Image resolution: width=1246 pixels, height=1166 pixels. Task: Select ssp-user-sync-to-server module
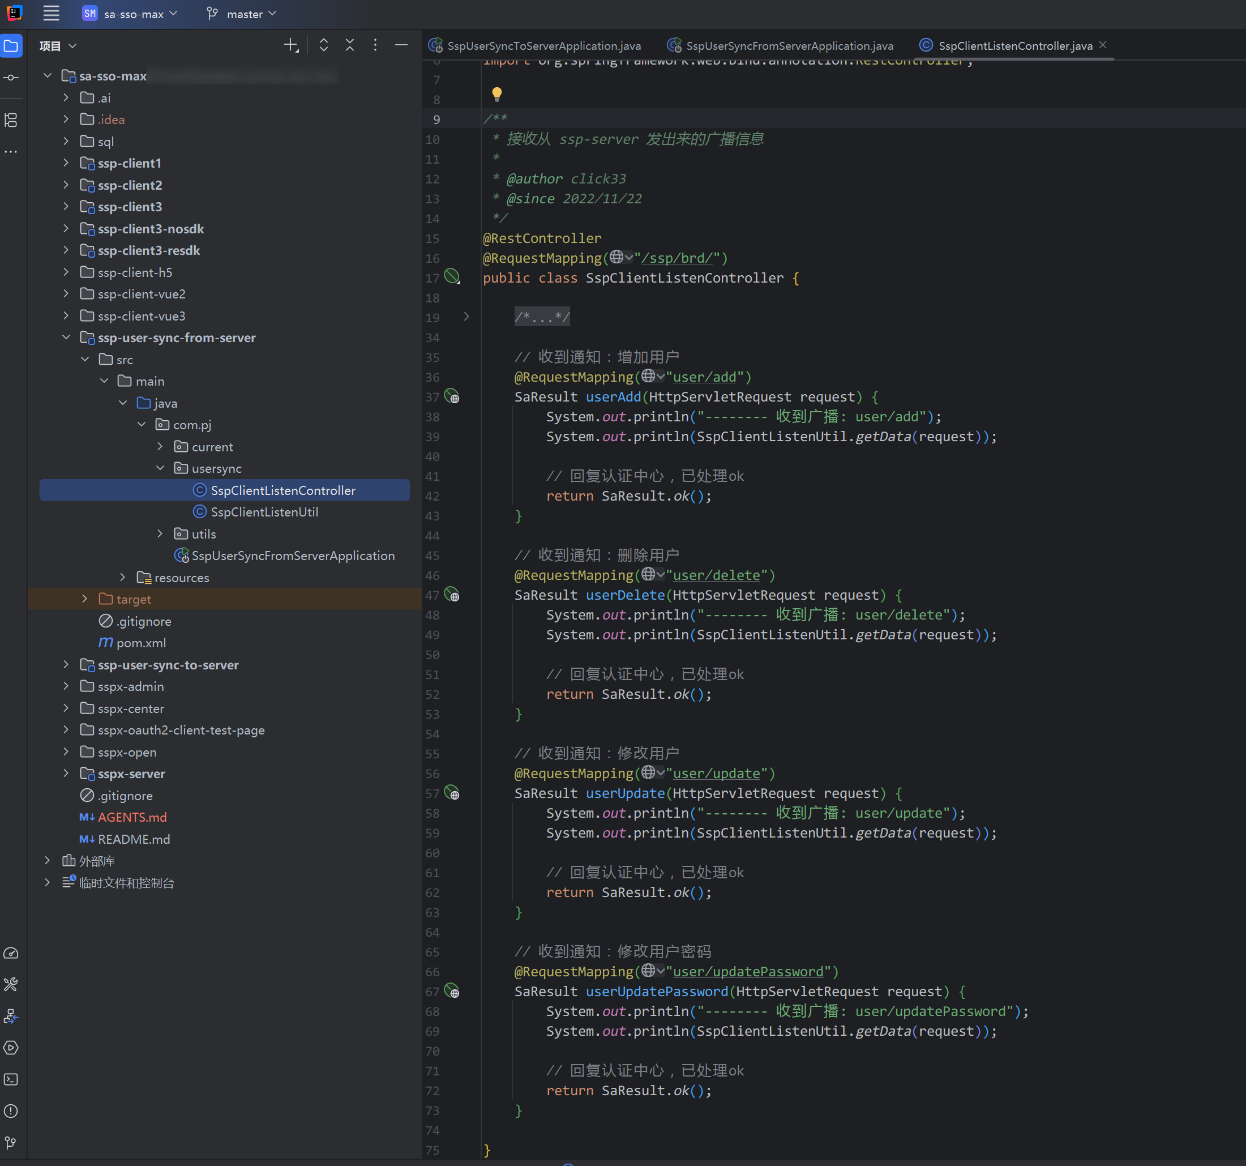[168, 664]
